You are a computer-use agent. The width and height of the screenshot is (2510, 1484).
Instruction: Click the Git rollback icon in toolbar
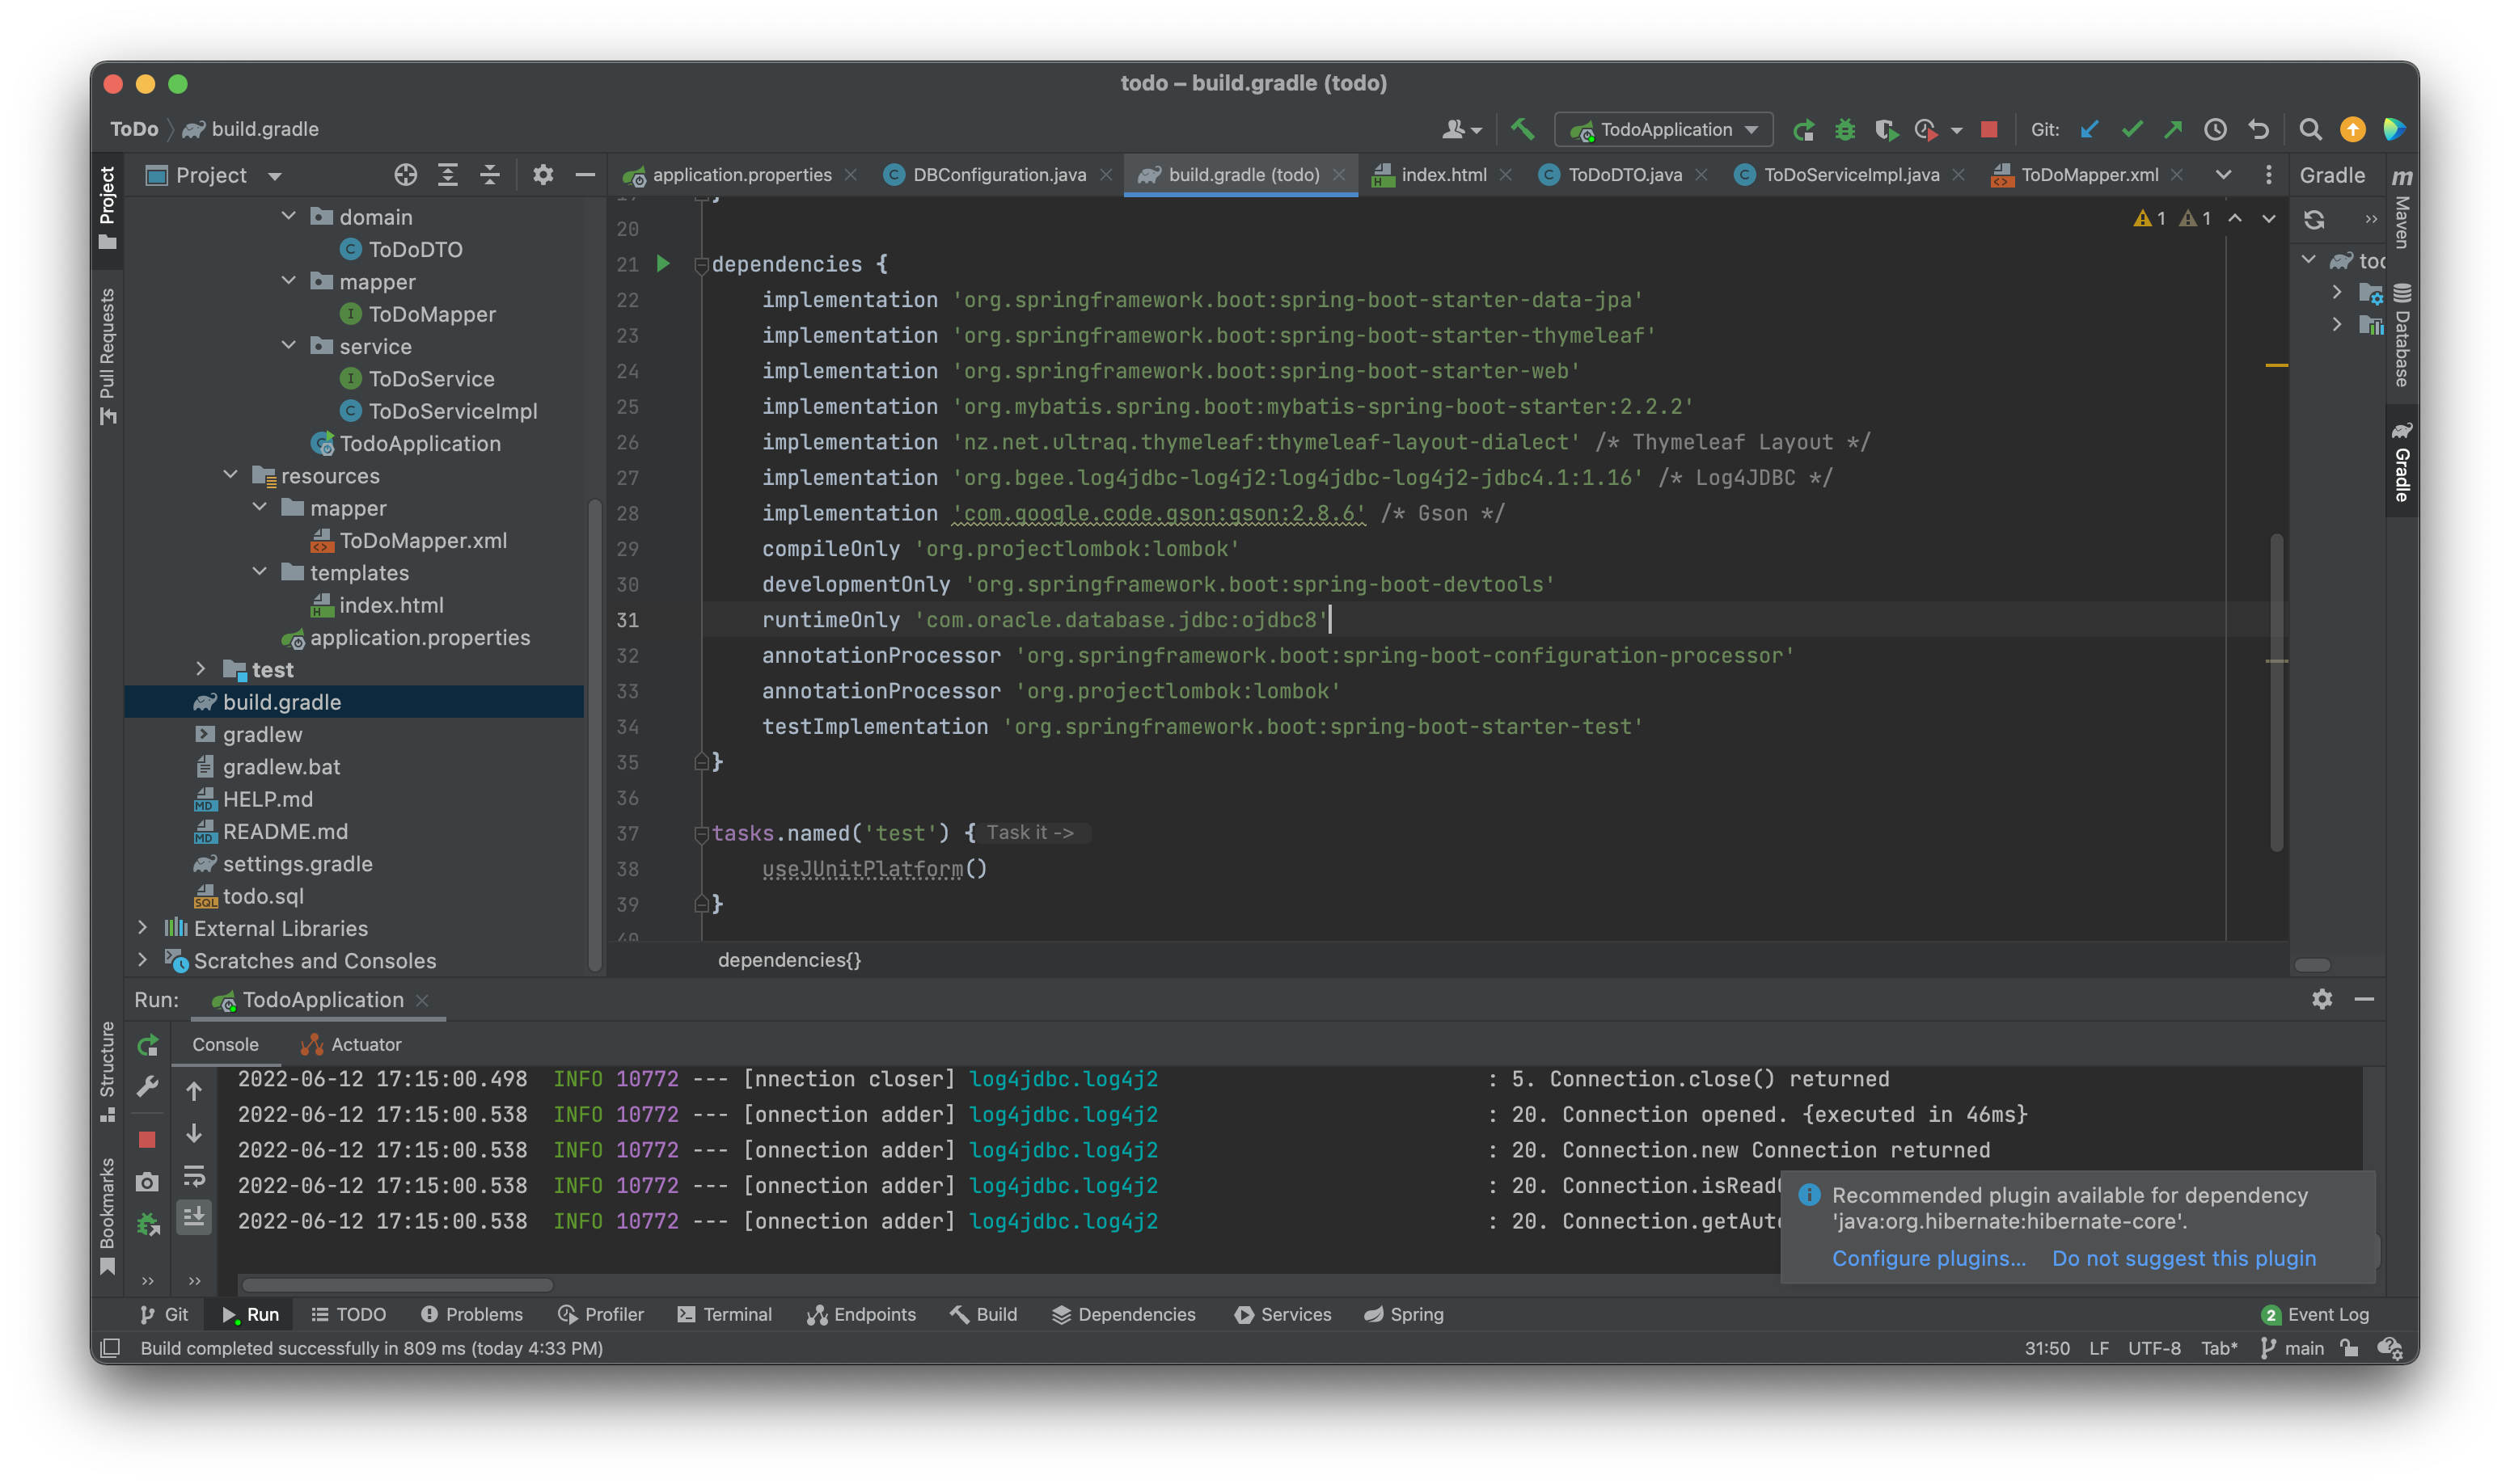(2258, 130)
